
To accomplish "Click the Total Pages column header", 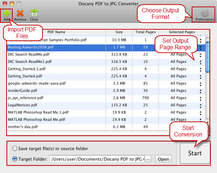I will pyautogui.click(x=145, y=32).
